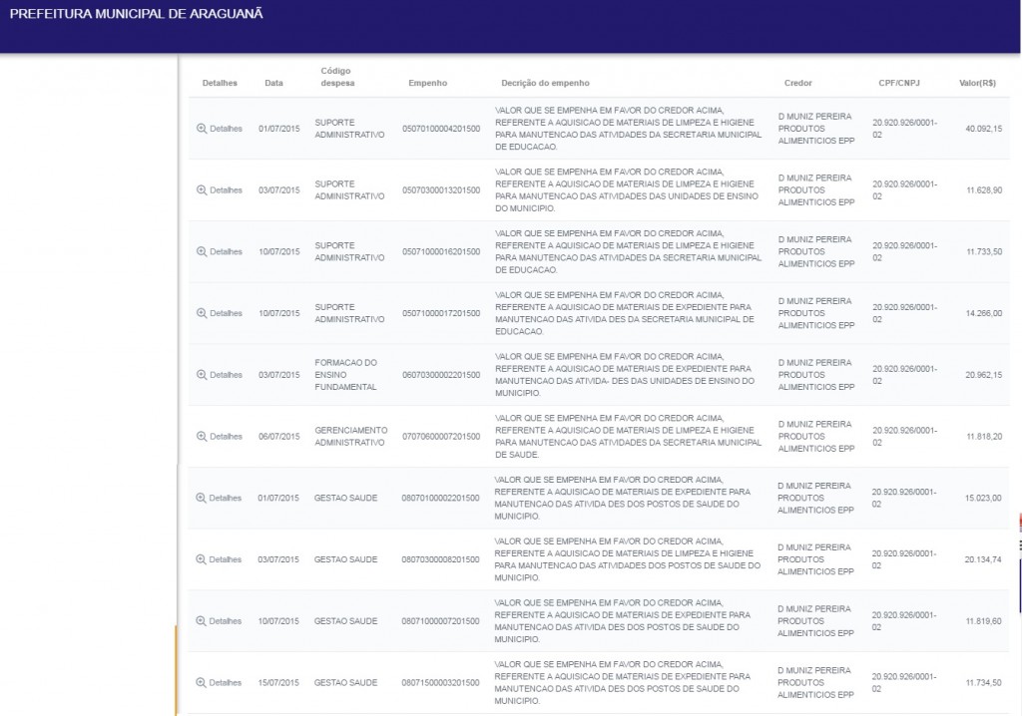Click magnifier icon for the 11.628,90 row

tap(201, 190)
